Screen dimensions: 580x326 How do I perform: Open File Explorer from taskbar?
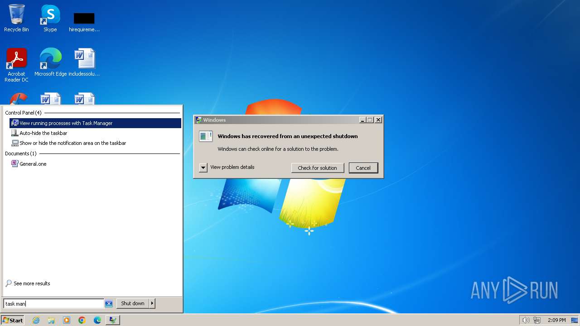(x=51, y=320)
